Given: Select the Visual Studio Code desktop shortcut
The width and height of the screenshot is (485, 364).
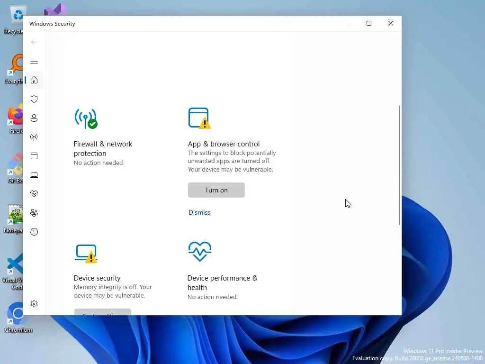Looking at the screenshot, I should coord(12,272).
